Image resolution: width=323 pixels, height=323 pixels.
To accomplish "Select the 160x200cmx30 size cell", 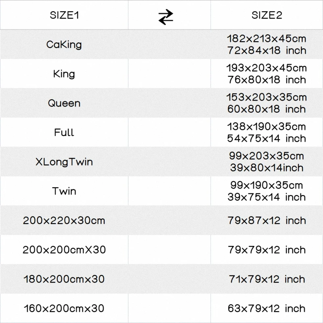I will pos(64,308).
